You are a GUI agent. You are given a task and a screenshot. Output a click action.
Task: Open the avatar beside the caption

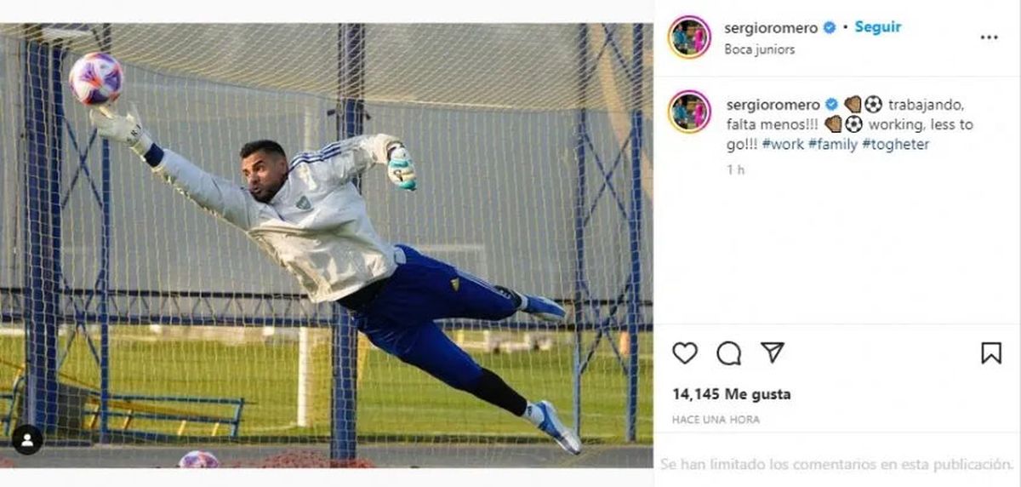tap(689, 112)
